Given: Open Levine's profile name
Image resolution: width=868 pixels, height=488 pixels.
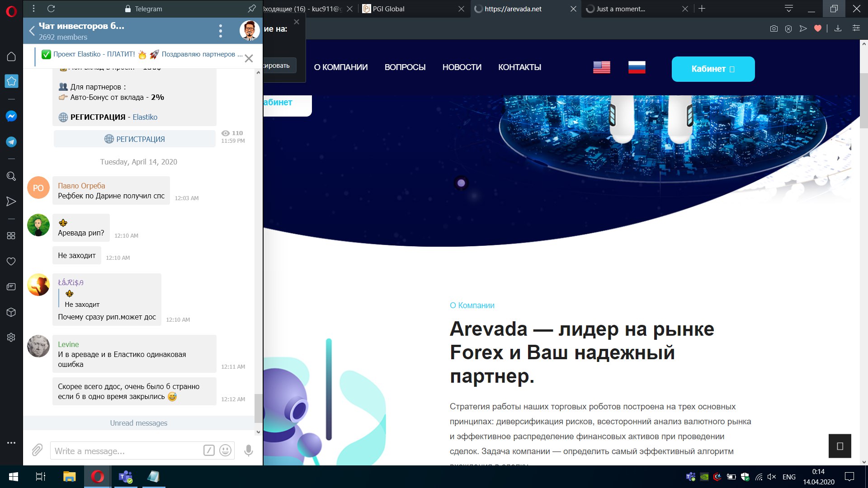Looking at the screenshot, I should [x=68, y=344].
